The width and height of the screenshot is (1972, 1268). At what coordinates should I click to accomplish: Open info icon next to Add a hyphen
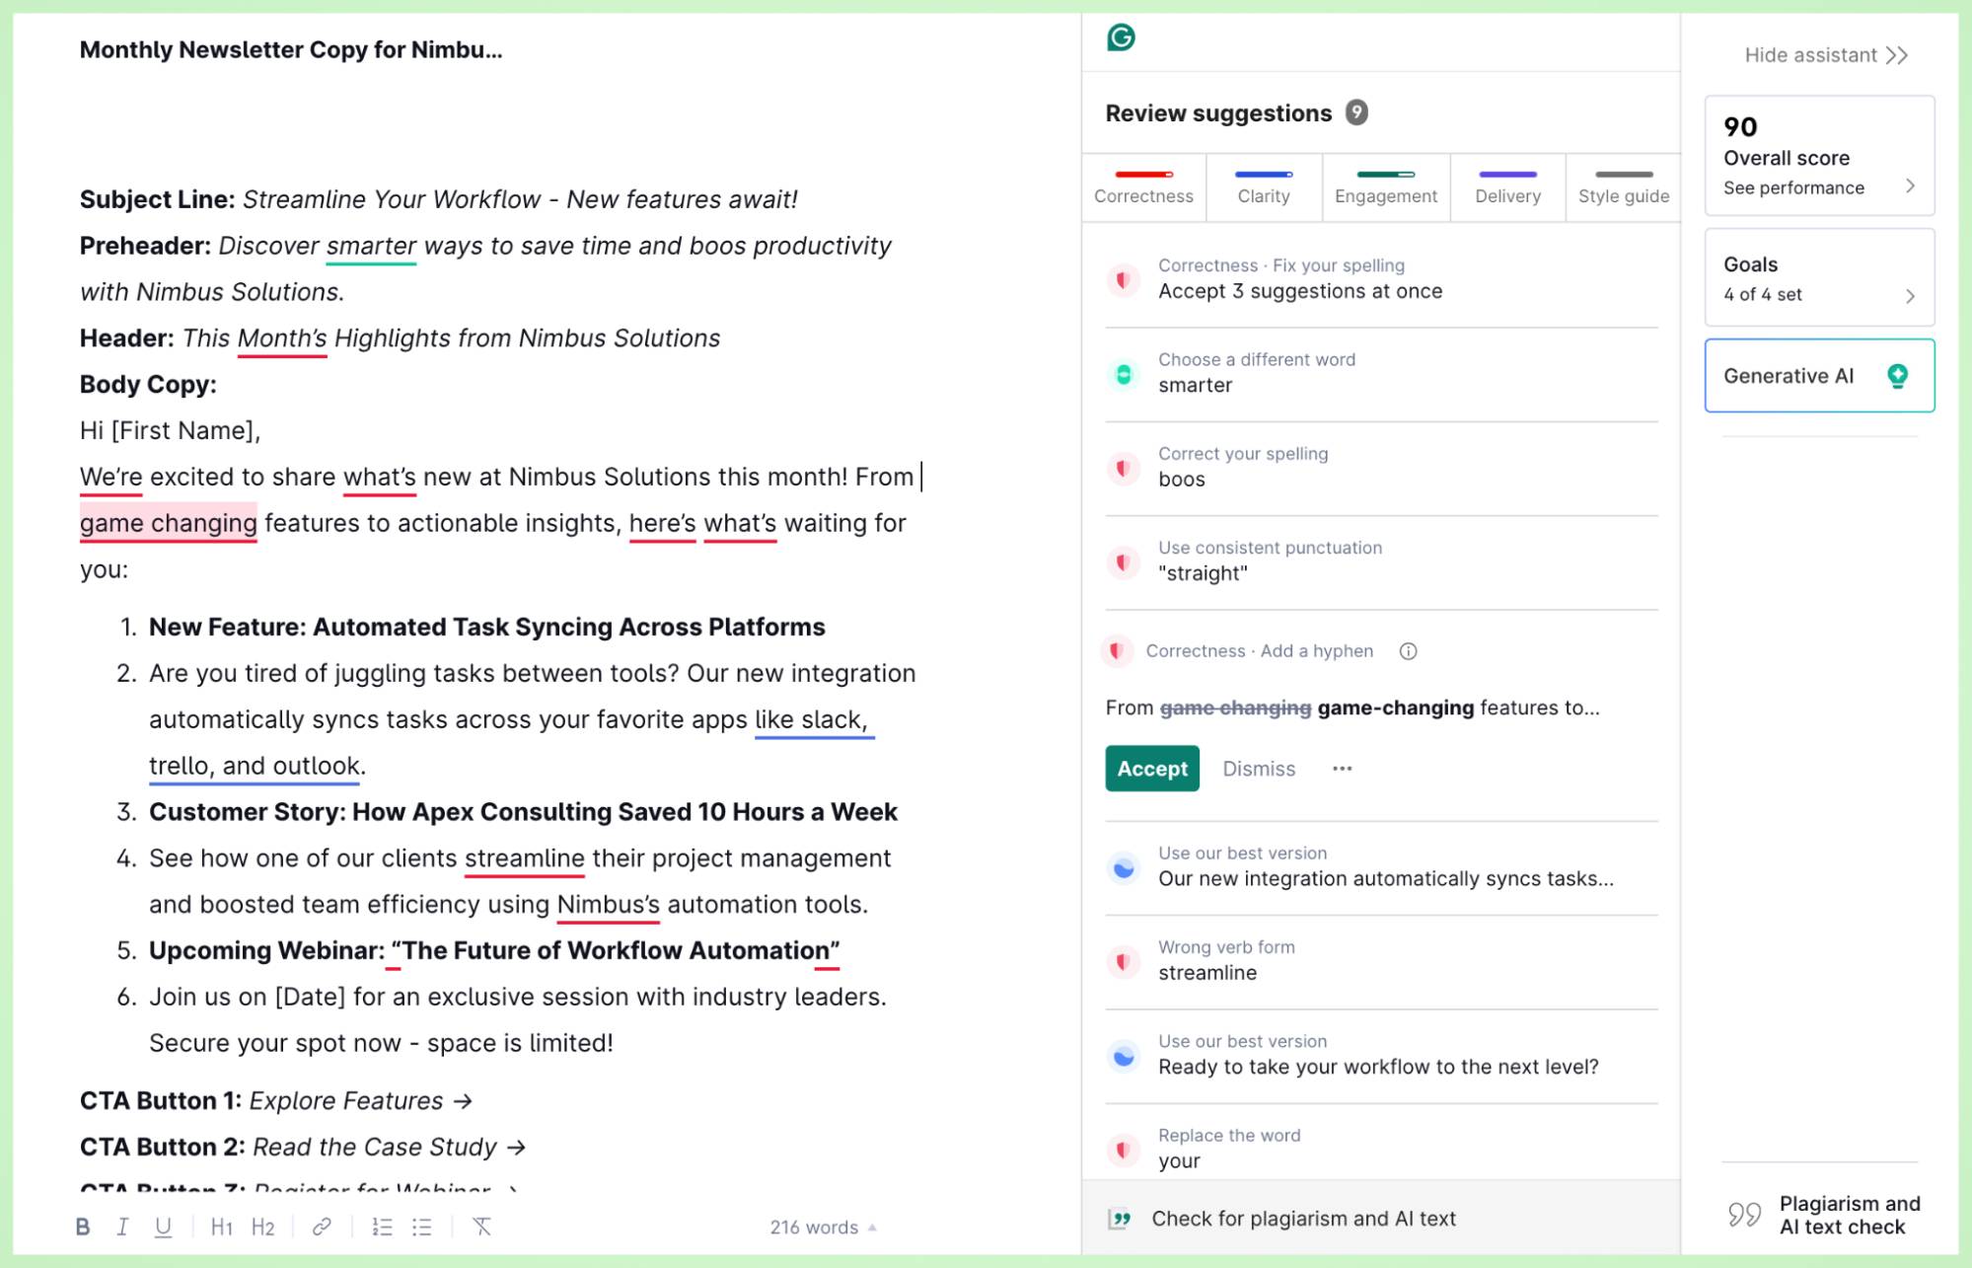1408,651
